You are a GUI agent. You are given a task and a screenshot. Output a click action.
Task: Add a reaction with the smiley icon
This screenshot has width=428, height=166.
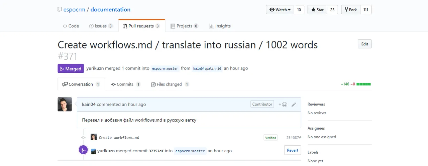pos(283,105)
